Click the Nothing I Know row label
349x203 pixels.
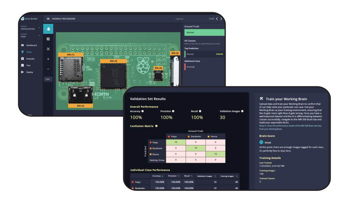(158, 160)
